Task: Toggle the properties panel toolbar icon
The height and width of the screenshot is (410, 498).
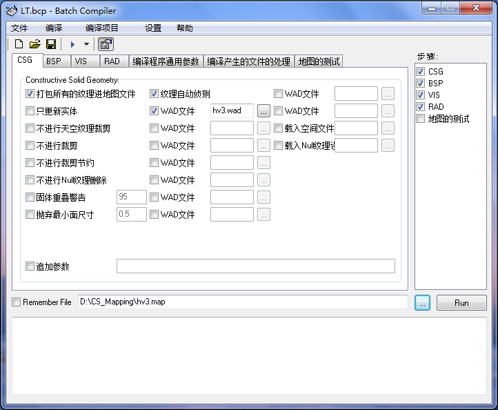Action: [x=106, y=44]
